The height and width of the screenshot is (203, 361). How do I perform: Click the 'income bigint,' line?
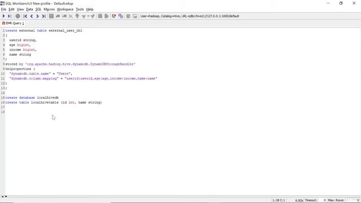[x=23, y=50]
